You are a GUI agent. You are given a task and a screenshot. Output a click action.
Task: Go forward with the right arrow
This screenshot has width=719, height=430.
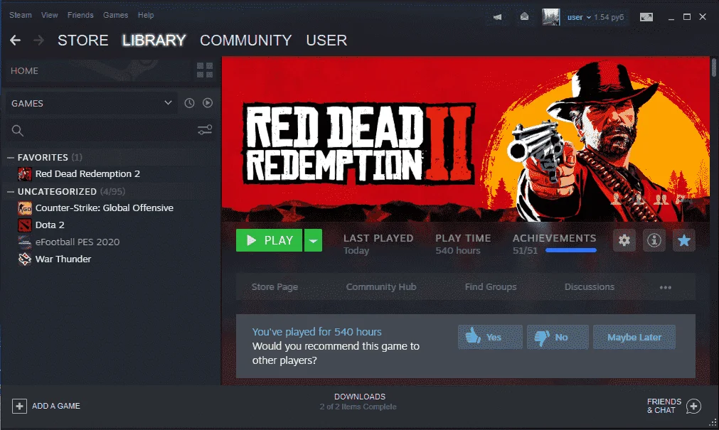tap(39, 41)
